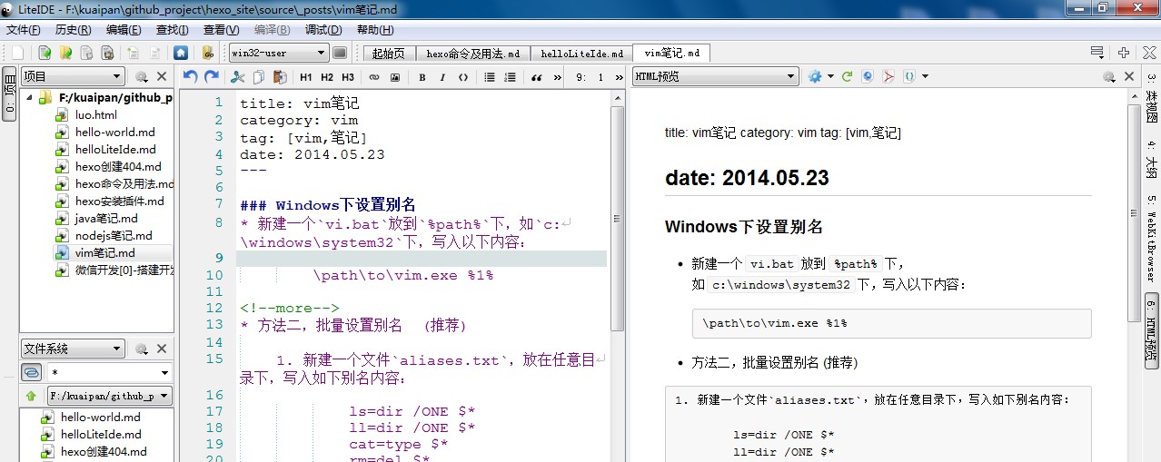
Task: Cut selection with the scissors icon
Action: click(x=238, y=77)
